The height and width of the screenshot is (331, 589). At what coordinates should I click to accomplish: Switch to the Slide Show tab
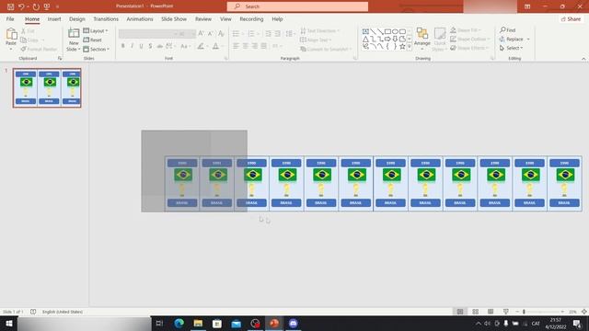(x=174, y=18)
